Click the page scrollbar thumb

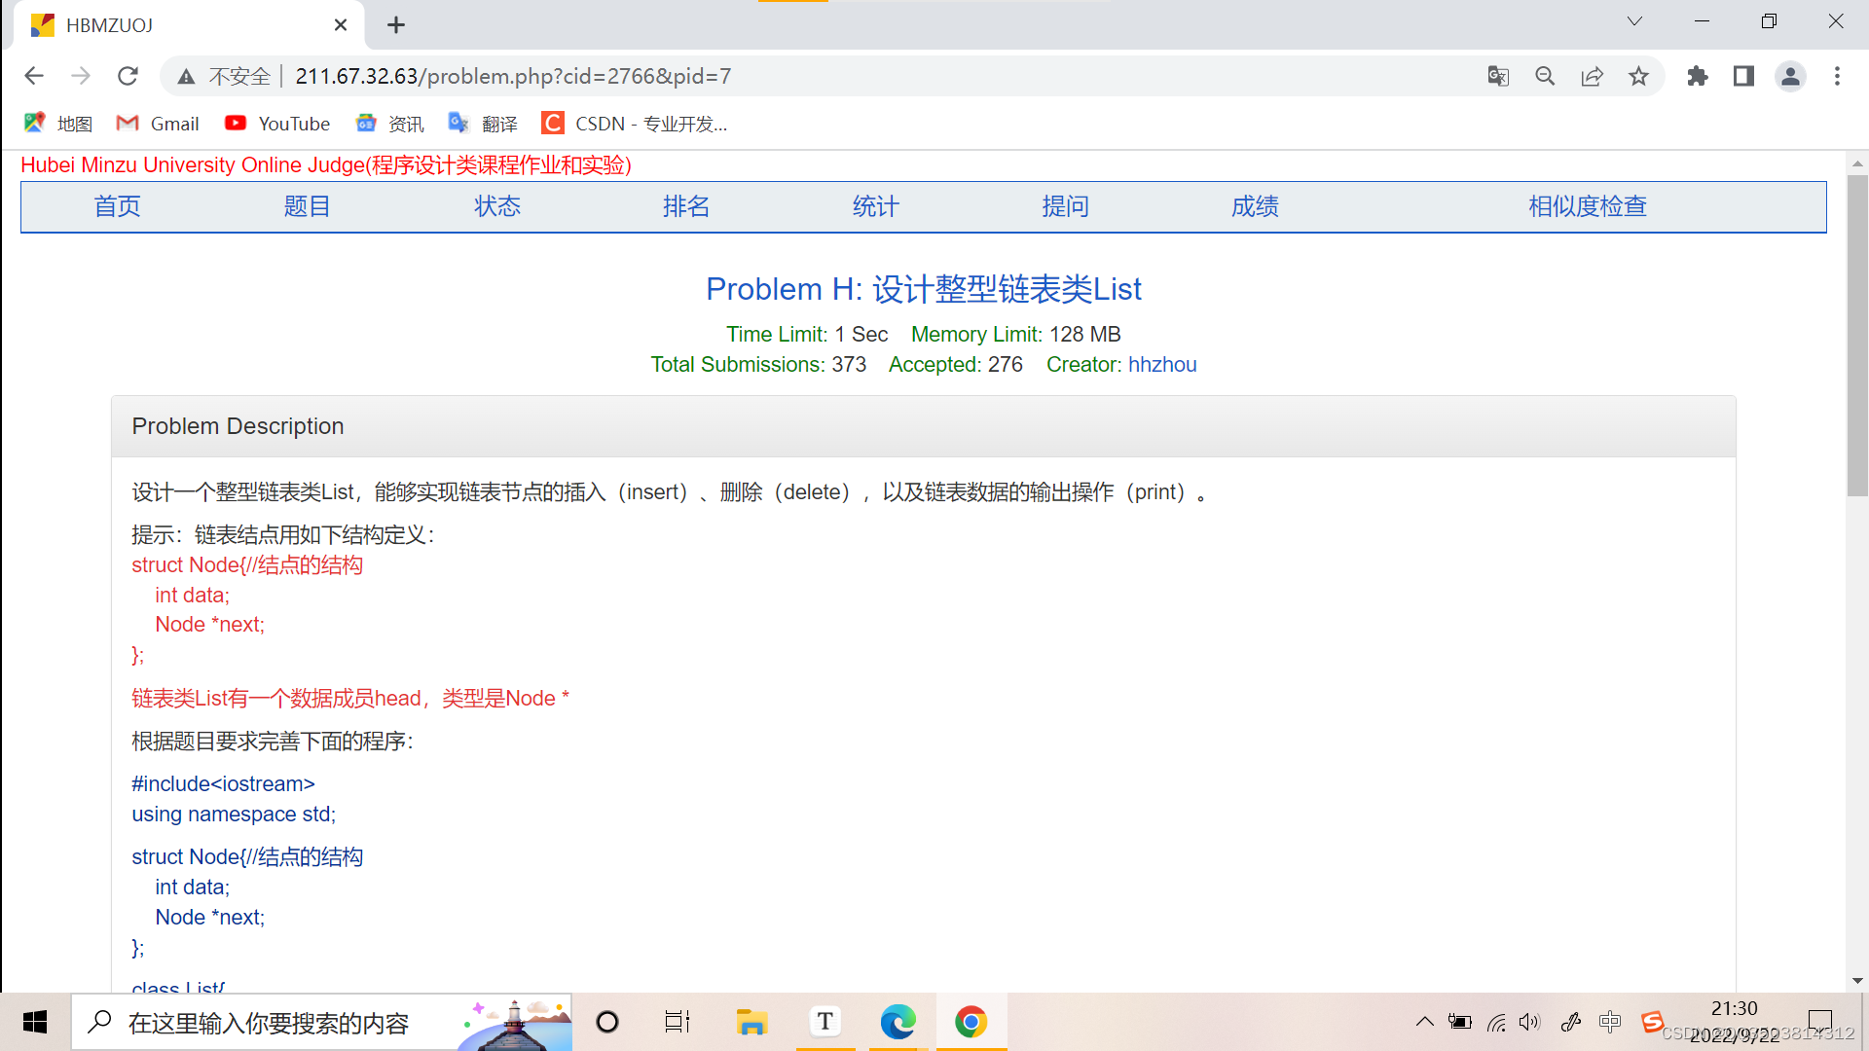click(1857, 336)
